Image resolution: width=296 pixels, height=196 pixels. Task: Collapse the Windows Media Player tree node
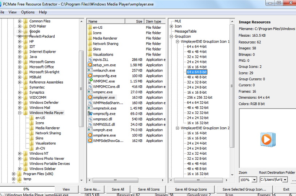(x=20, y=113)
